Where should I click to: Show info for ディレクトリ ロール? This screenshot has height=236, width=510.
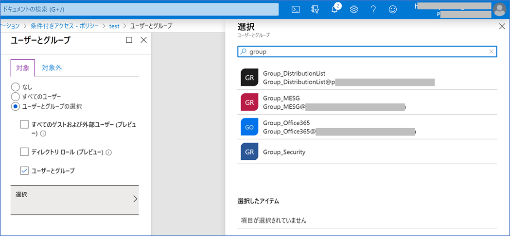coord(109,152)
